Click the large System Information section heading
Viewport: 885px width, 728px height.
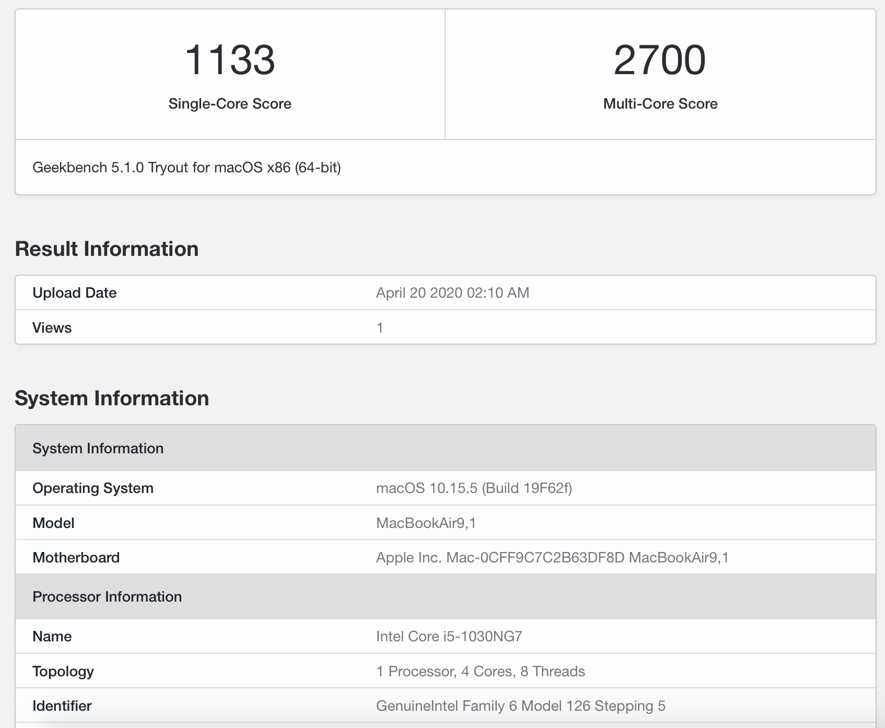[x=112, y=398]
